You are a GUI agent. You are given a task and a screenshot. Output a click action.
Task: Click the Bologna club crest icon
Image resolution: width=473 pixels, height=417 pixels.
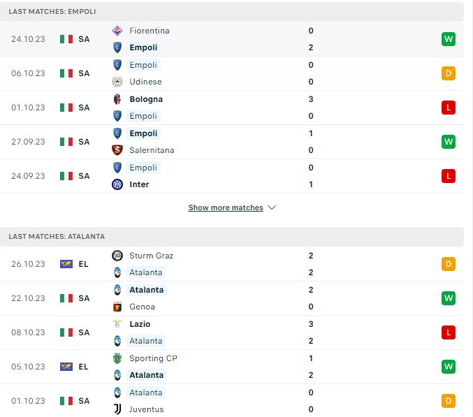point(117,99)
